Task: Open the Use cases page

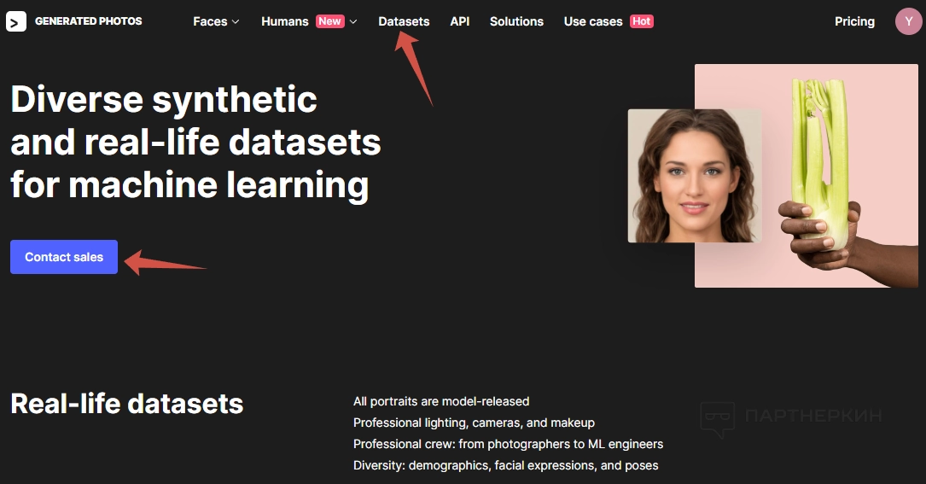Action: (593, 22)
